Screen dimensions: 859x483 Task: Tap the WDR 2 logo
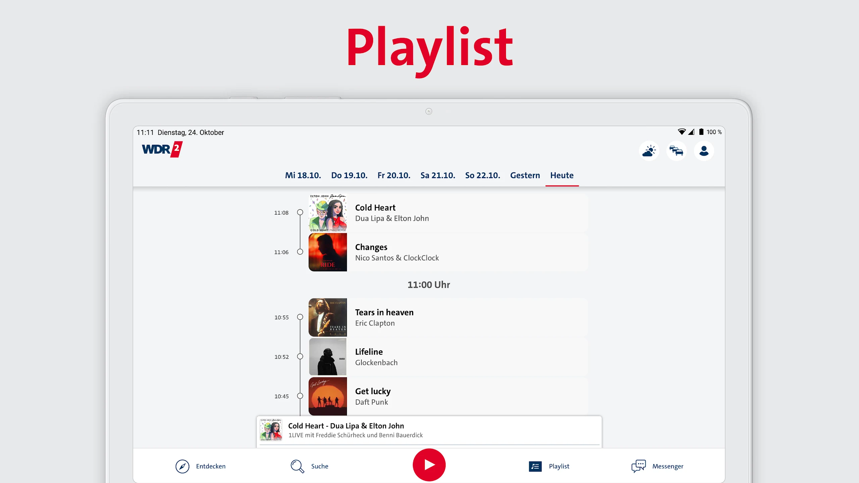(162, 149)
